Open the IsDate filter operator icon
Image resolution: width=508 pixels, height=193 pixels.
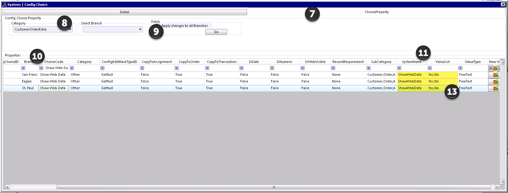(x=241, y=68)
